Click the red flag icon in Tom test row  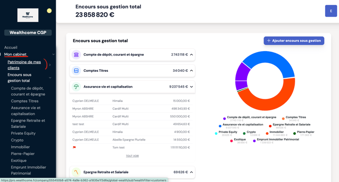pyautogui.click(x=74, y=148)
